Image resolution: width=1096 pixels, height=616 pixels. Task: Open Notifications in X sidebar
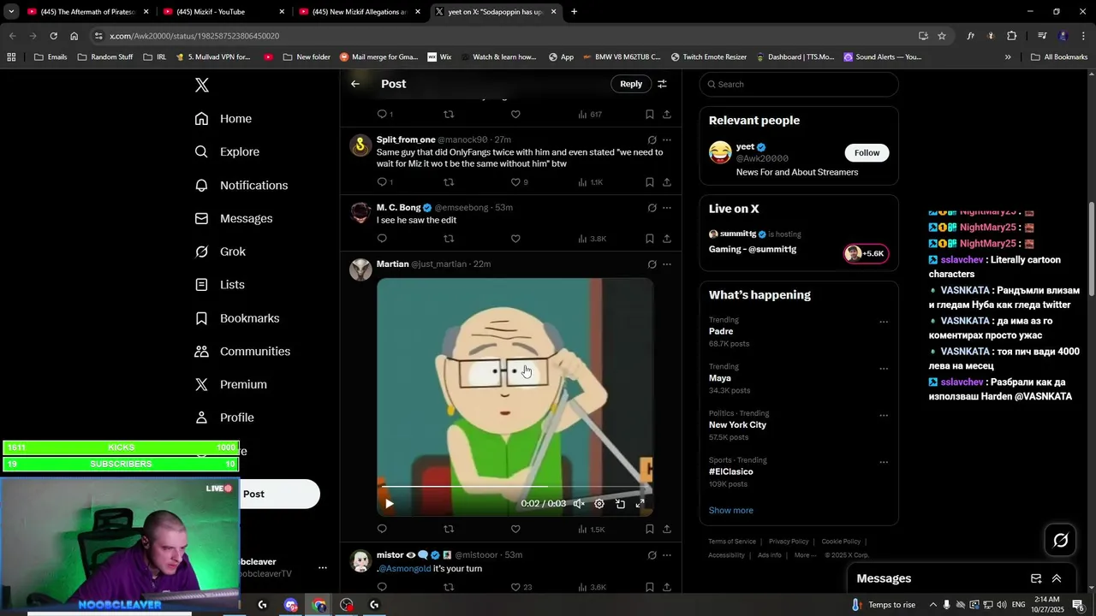click(x=241, y=185)
